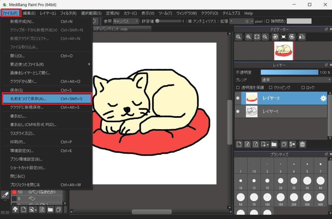Choose 新規作成(N) menu entry
The height and width of the screenshot is (219, 332).
click(x=47, y=21)
